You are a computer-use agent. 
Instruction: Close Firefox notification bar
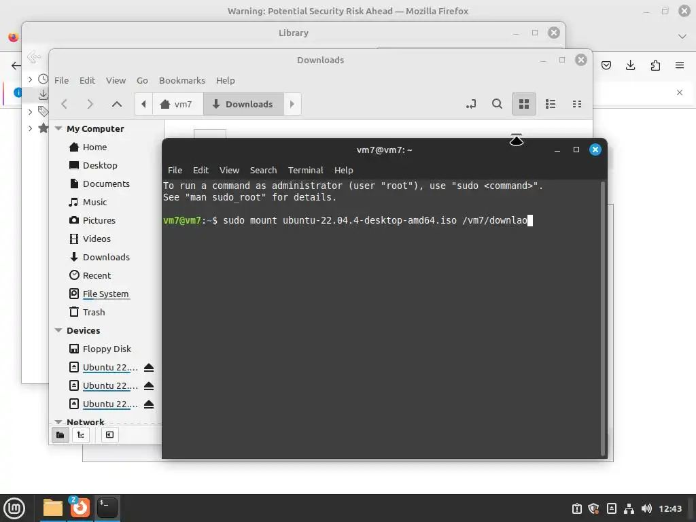(680, 92)
